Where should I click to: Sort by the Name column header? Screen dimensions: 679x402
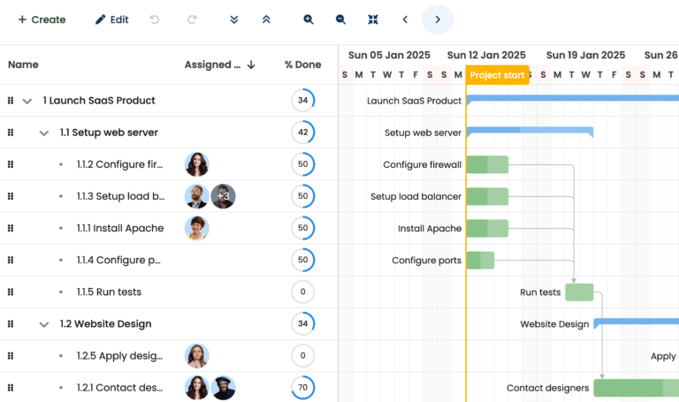(x=23, y=64)
